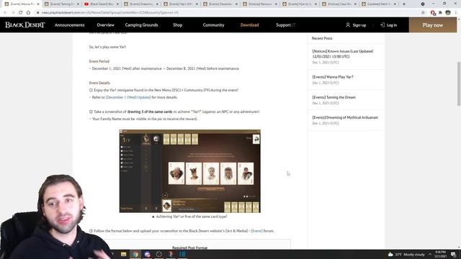Click the Black Desert logo
The image size is (461, 259).
(25, 25)
